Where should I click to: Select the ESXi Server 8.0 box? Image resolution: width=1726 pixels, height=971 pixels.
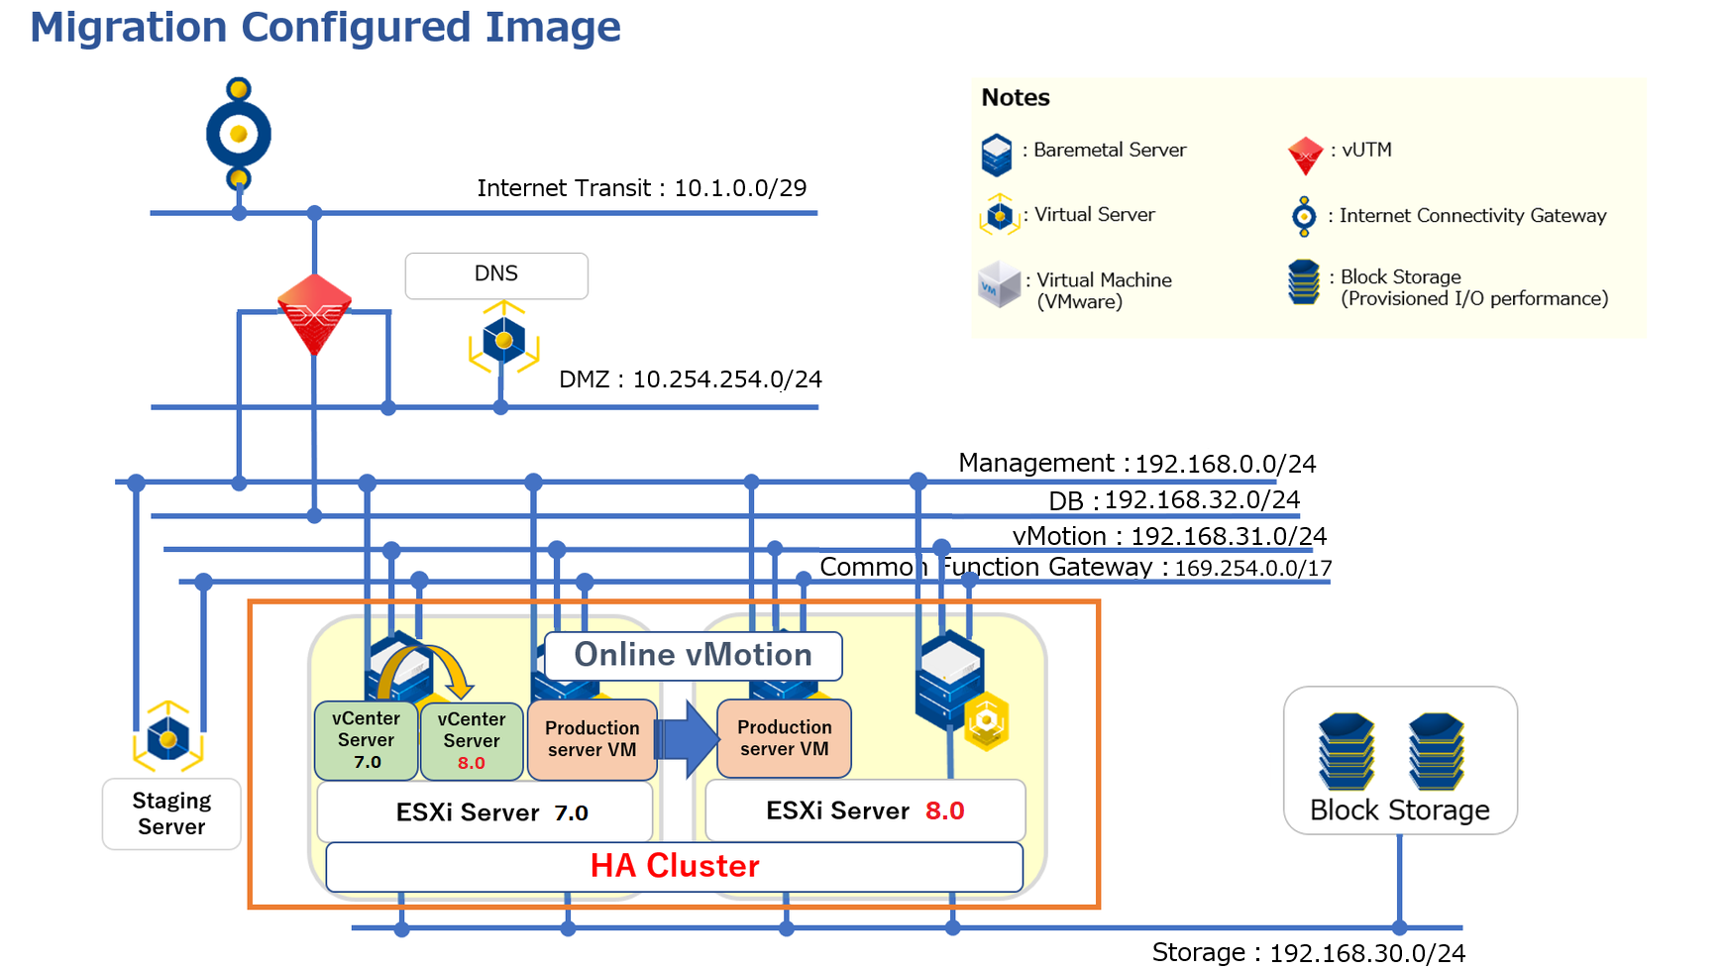865,810
